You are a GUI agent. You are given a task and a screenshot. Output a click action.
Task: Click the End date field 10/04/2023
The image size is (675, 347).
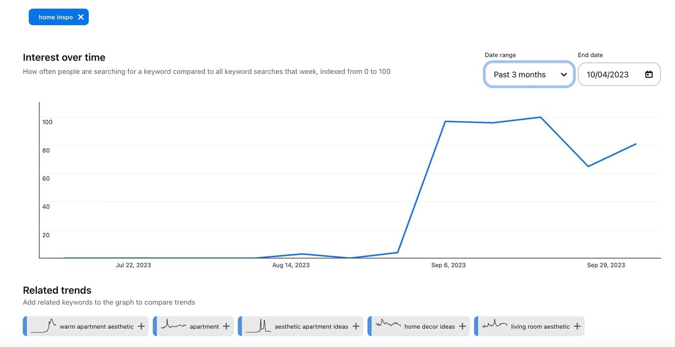tap(619, 74)
